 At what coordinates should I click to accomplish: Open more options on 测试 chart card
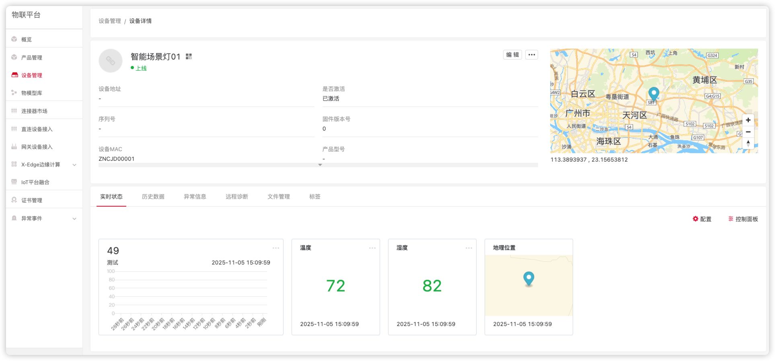pos(275,248)
